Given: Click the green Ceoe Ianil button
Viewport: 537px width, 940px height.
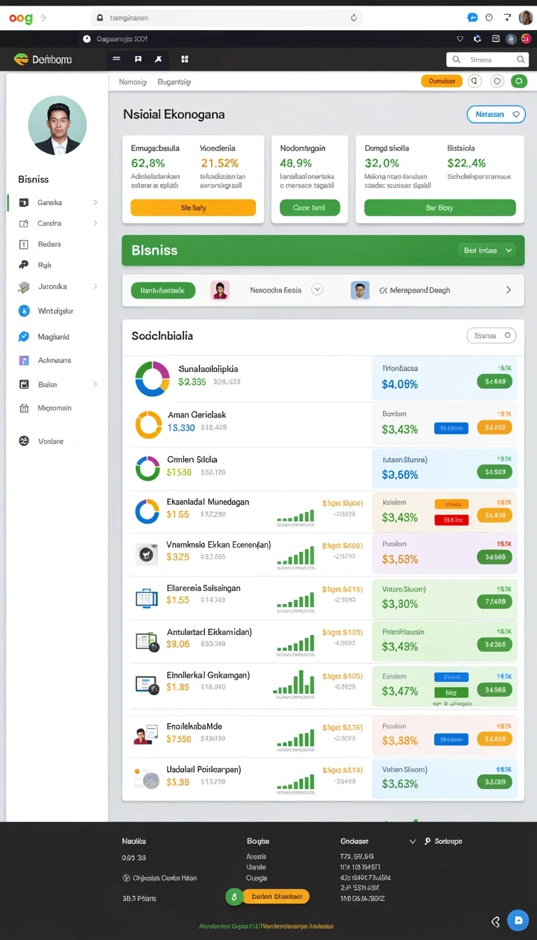Looking at the screenshot, I should [x=310, y=208].
